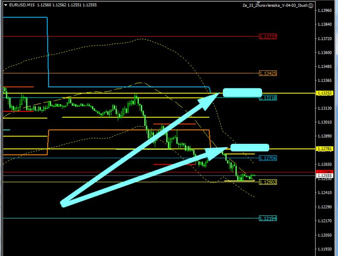Click the 1.13960 value on price scale
Screen dimensions: 338x256
326,10
